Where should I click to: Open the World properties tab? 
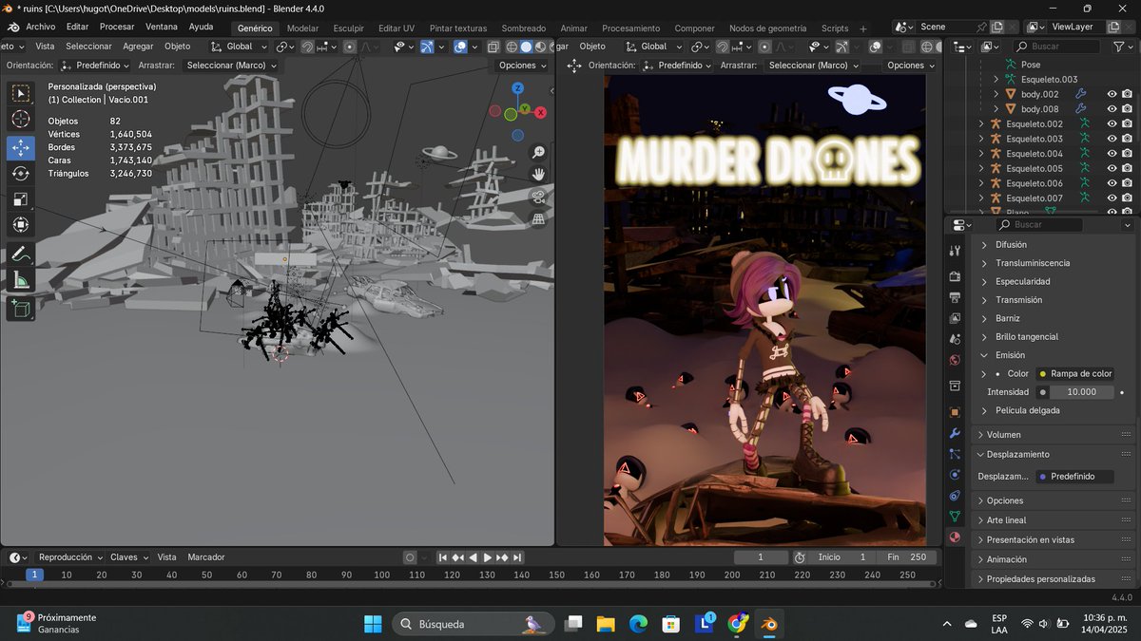point(956,361)
